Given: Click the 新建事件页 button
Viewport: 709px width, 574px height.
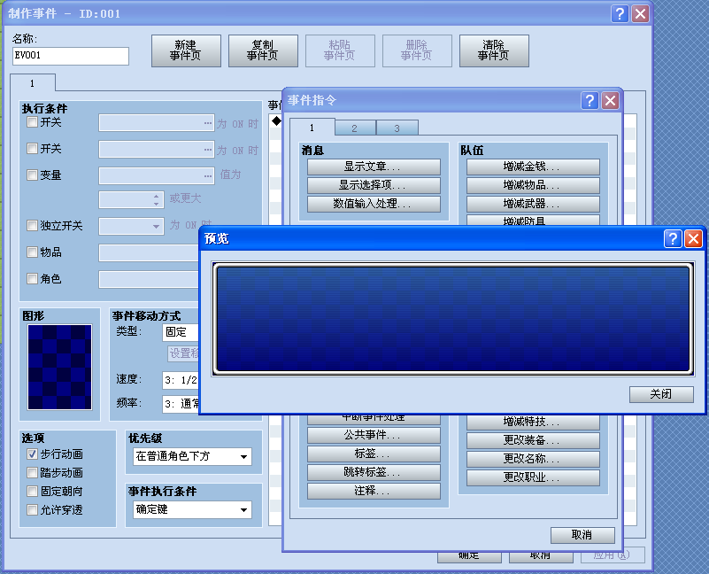Looking at the screenshot, I should click(186, 50).
